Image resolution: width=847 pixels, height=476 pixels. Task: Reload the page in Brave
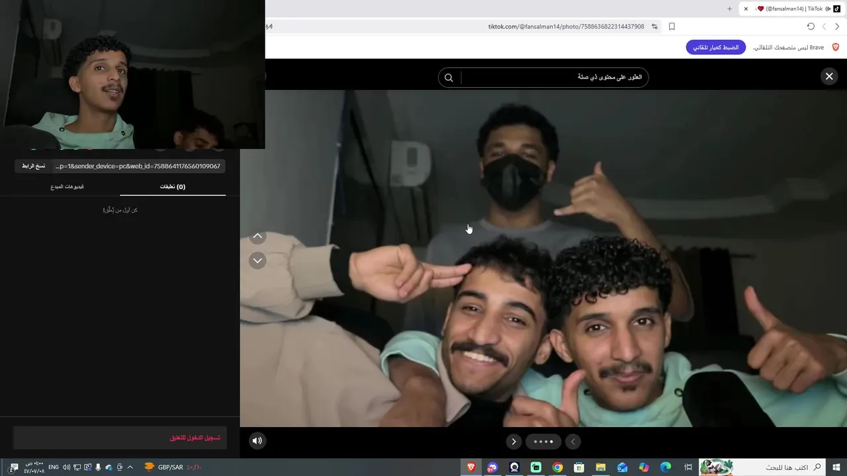[x=811, y=26]
